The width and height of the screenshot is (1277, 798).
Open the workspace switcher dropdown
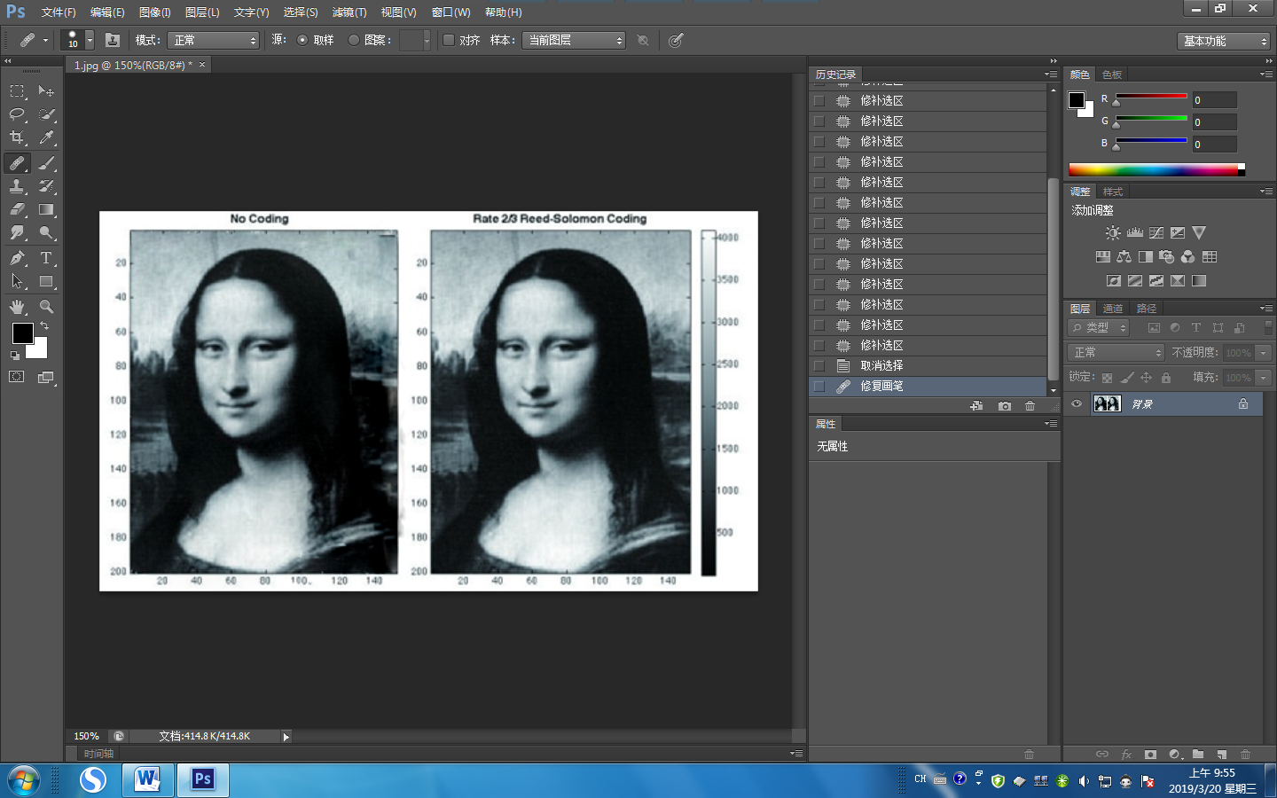click(1225, 41)
